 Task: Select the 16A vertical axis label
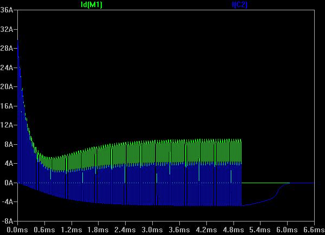pyautogui.click(x=8, y=106)
